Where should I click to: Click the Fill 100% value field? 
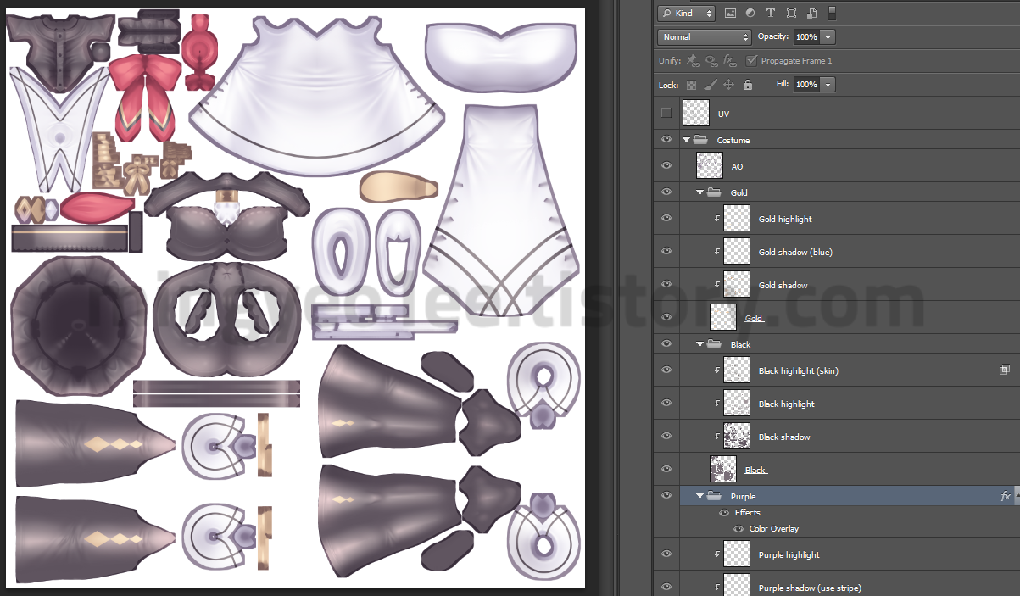coord(806,85)
